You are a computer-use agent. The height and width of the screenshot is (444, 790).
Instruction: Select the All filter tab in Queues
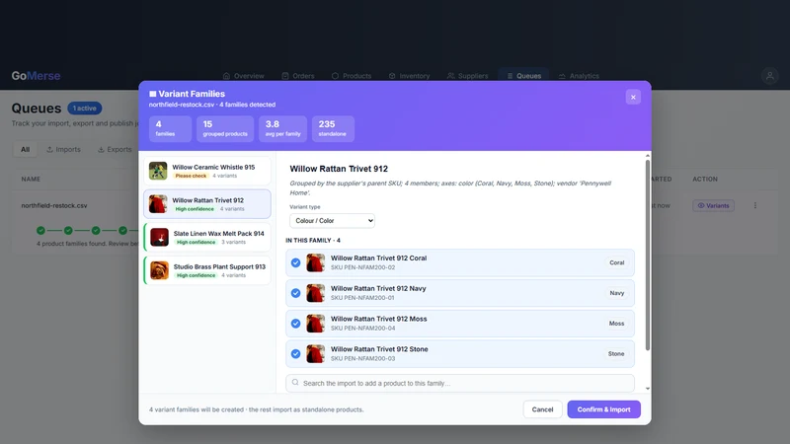pyautogui.click(x=26, y=150)
